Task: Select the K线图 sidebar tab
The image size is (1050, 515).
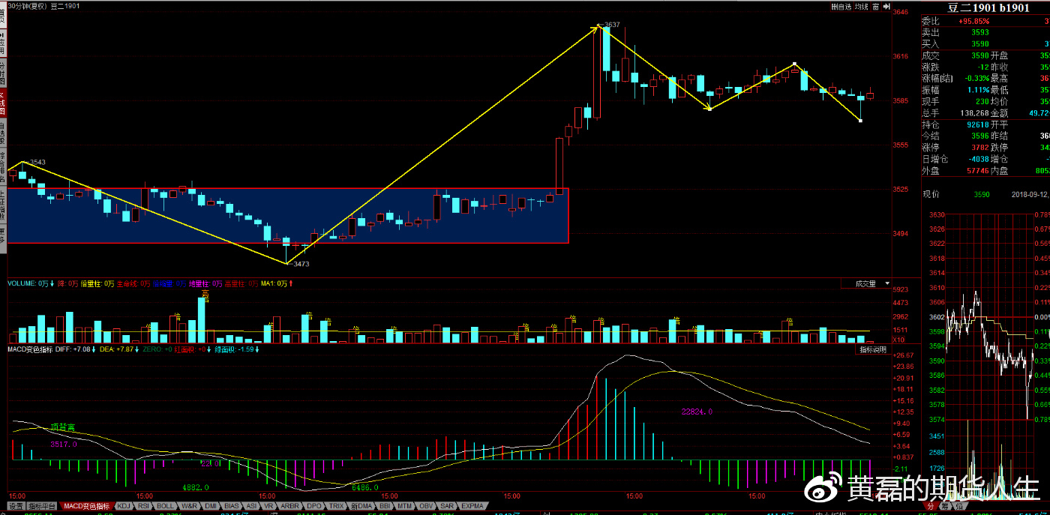Action: tap(3, 102)
